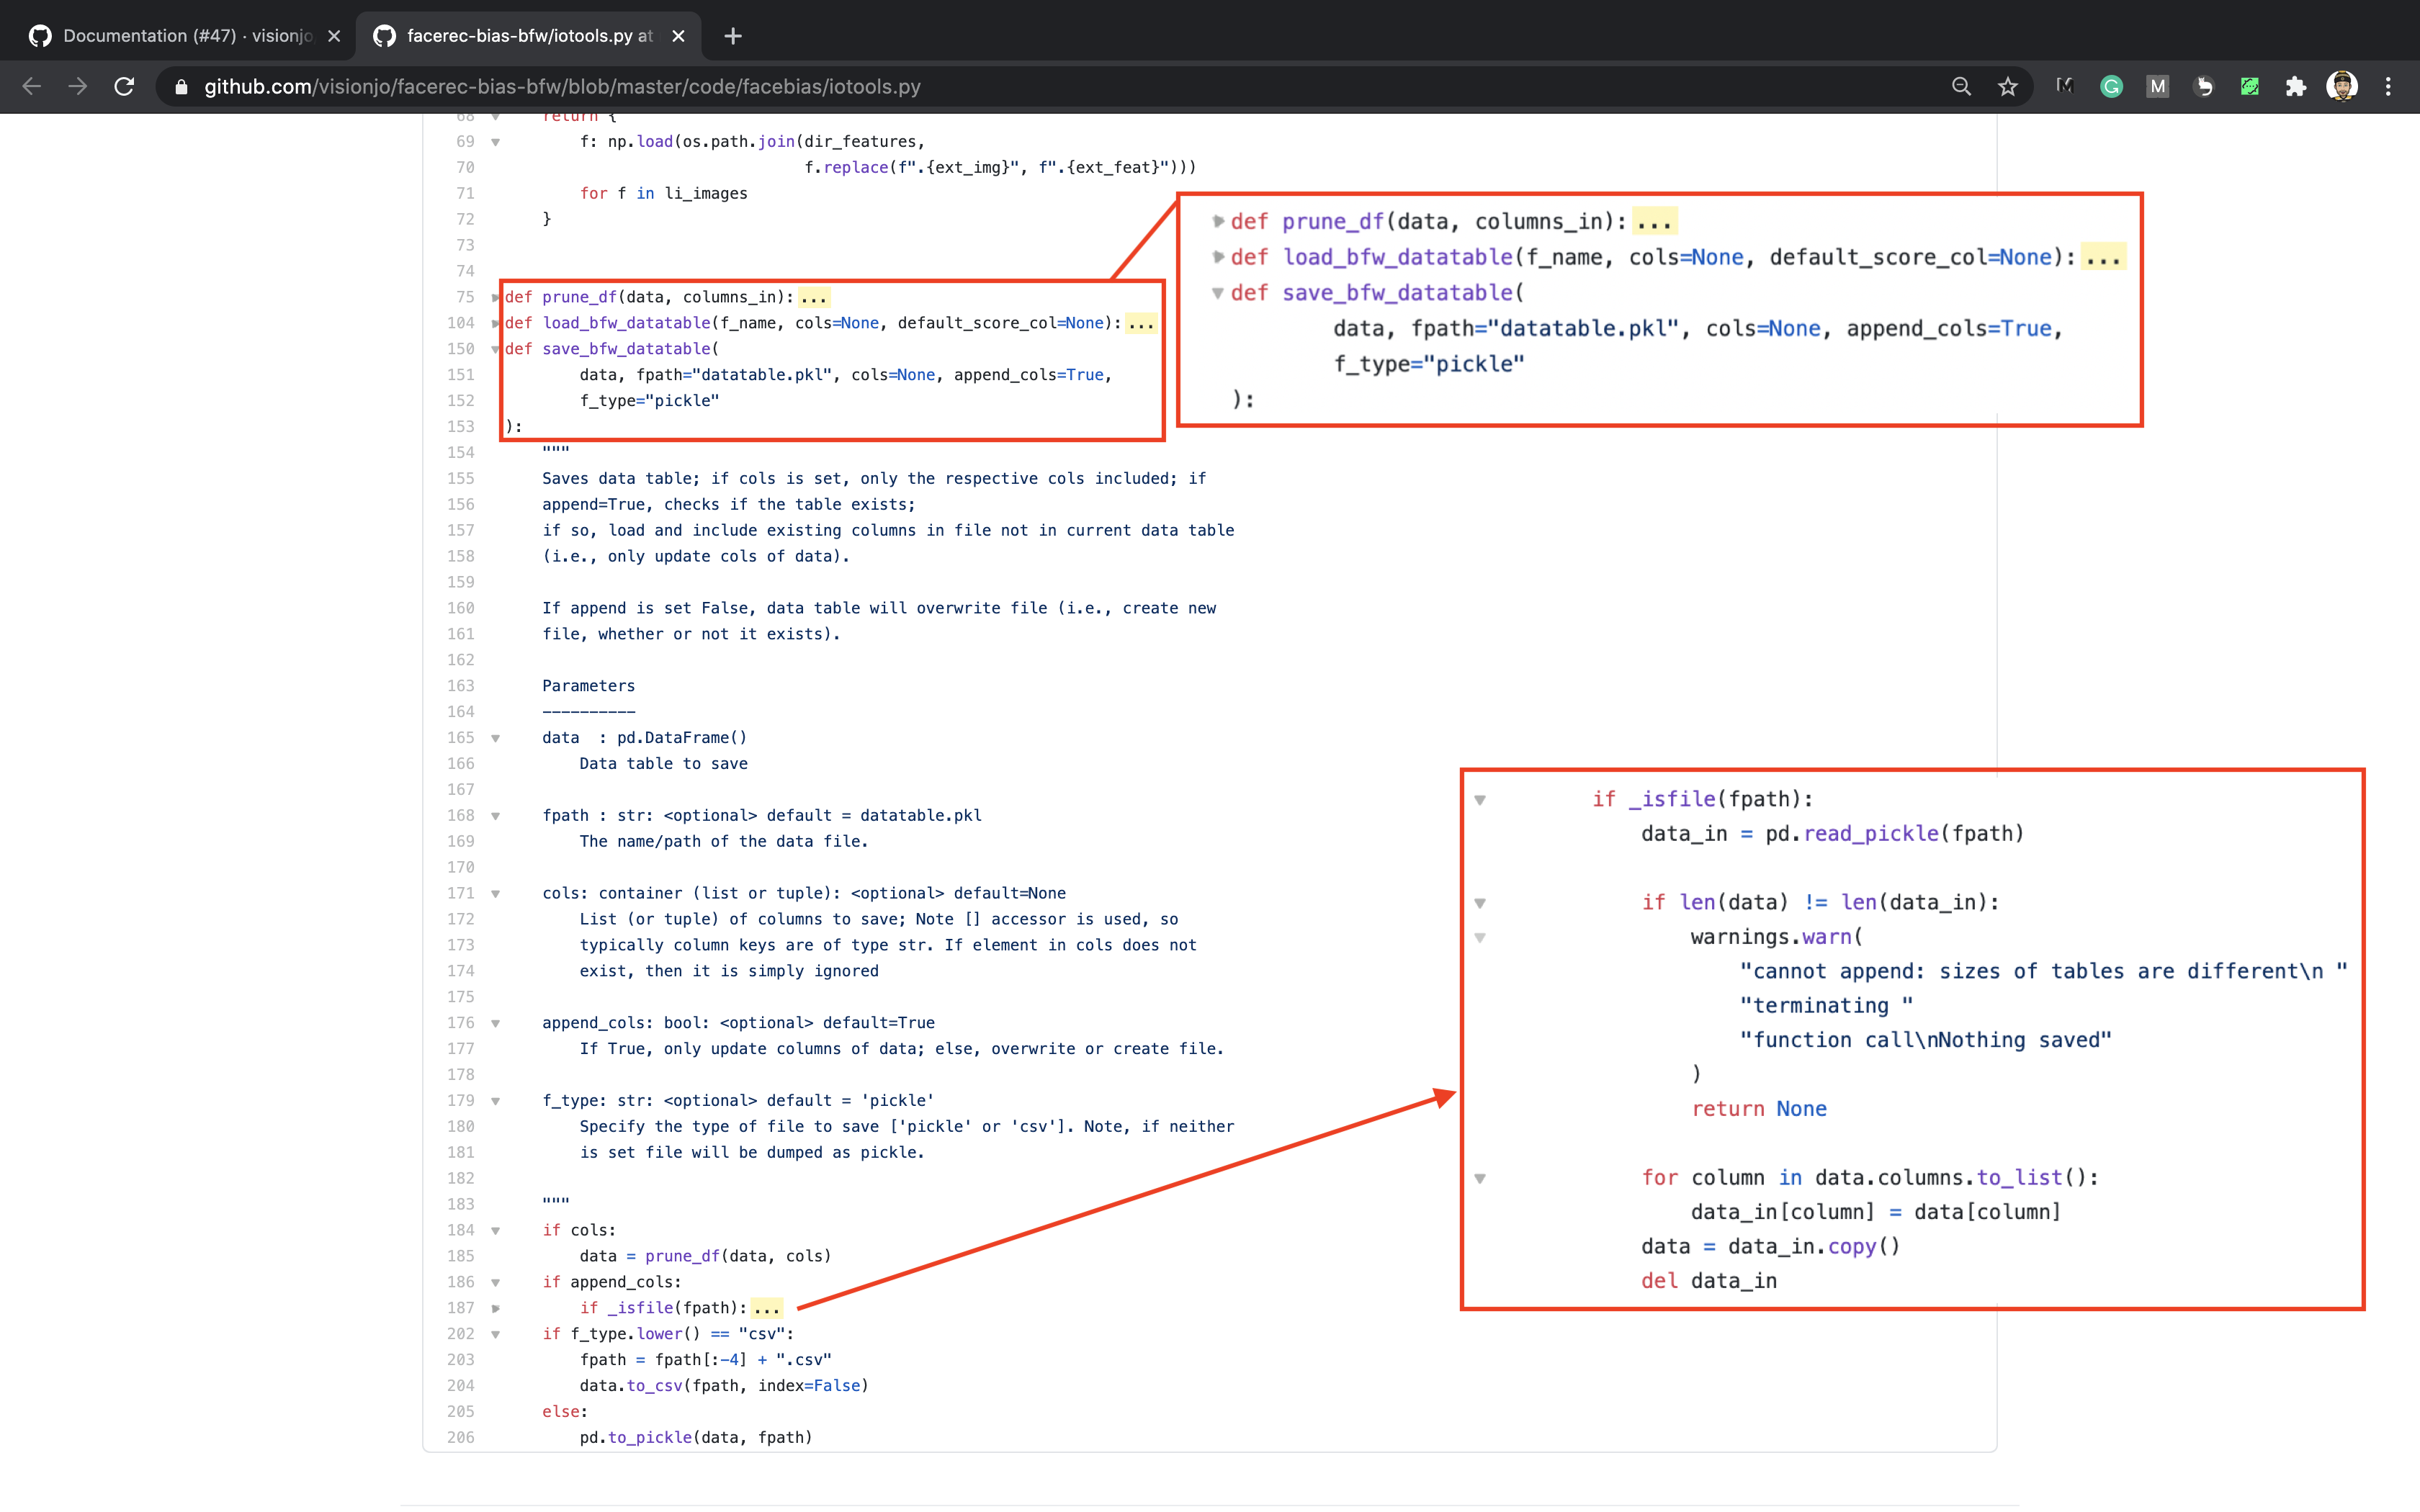Screen dimensions: 2420x1512
Task: Open a new browser tab
Action: (x=733, y=36)
